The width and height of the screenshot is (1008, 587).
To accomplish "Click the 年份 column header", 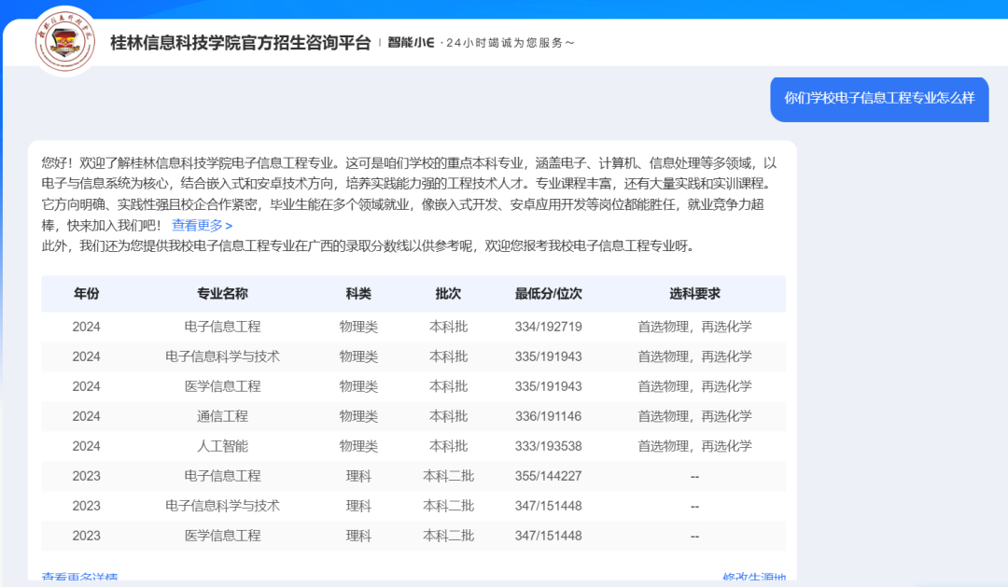I will click(x=86, y=293).
